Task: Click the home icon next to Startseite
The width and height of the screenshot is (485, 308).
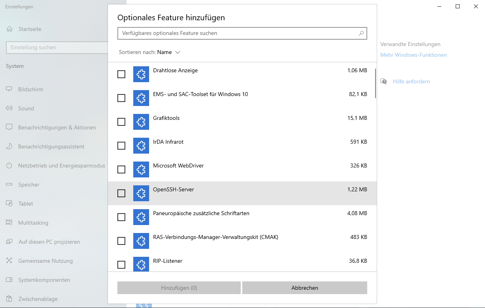Action: [x=10, y=29]
